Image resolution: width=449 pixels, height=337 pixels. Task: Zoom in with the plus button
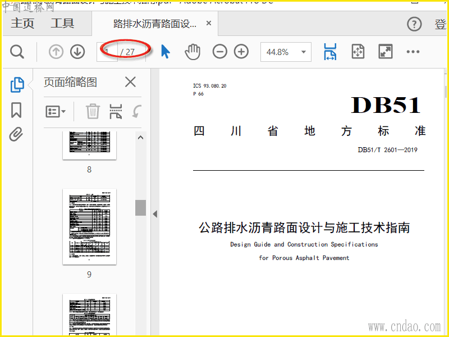241,52
